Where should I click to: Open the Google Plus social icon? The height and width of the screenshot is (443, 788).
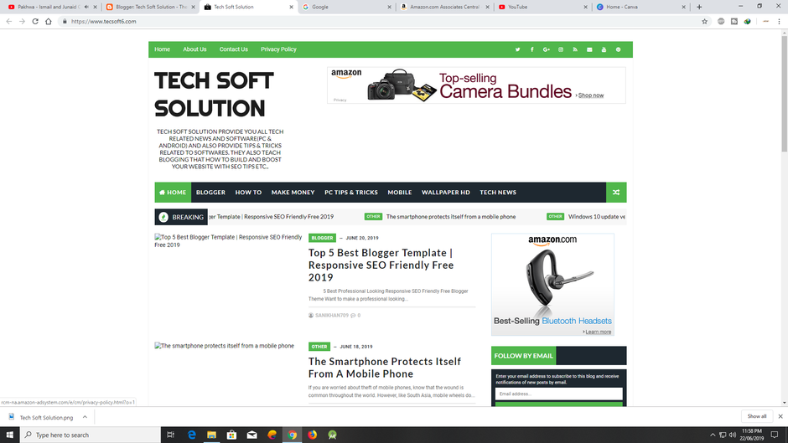coord(547,49)
